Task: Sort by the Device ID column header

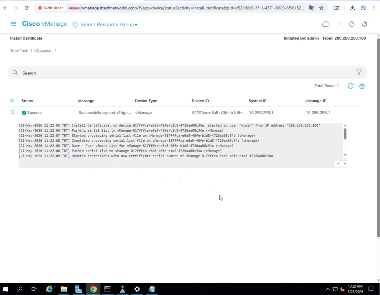Action: pyautogui.click(x=200, y=101)
